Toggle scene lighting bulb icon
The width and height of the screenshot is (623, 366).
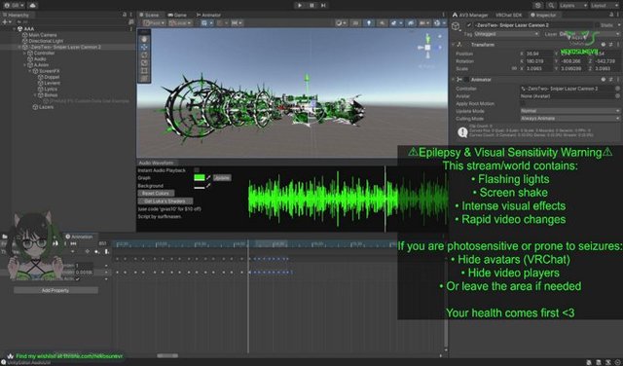click(369, 23)
